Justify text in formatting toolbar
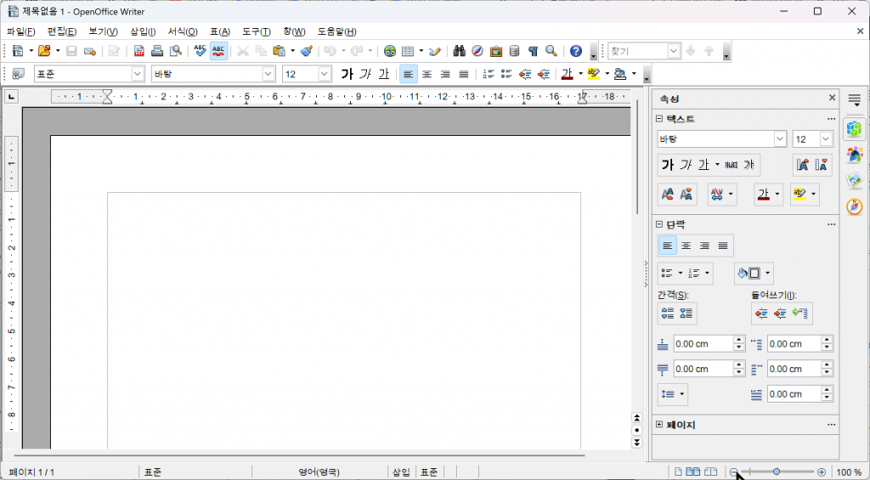The height and width of the screenshot is (480, 870). pos(464,74)
